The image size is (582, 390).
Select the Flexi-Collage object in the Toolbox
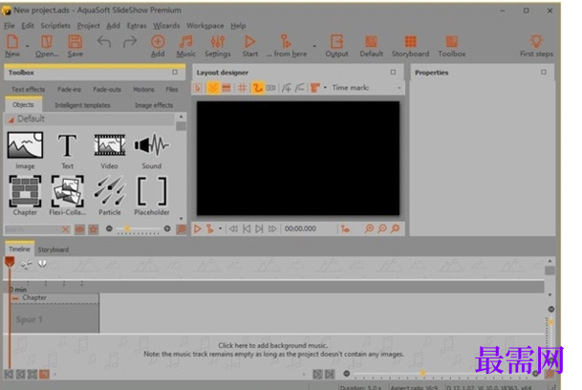pos(67,196)
